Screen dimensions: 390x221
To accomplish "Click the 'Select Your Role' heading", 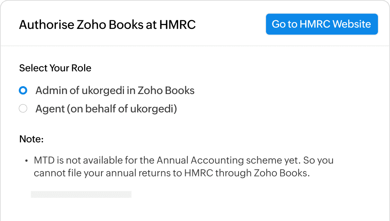I will 55,68.
